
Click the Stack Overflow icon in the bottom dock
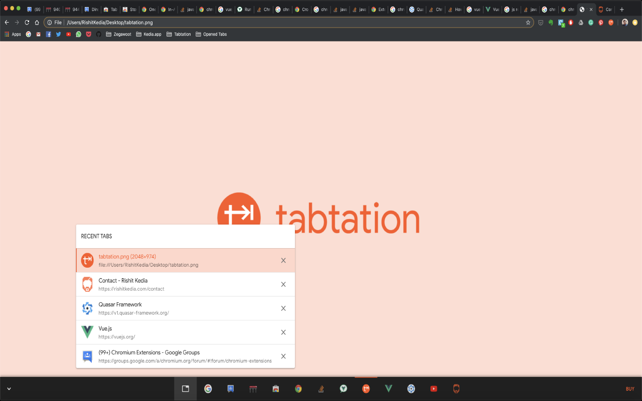(320, 388)
